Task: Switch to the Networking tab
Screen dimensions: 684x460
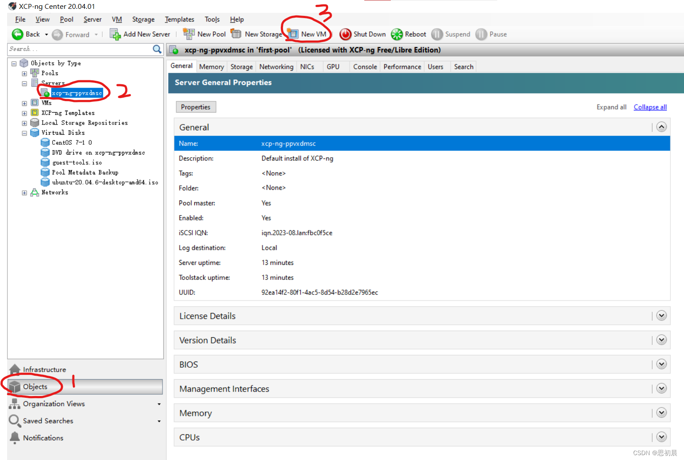Action: click(276, 67)
